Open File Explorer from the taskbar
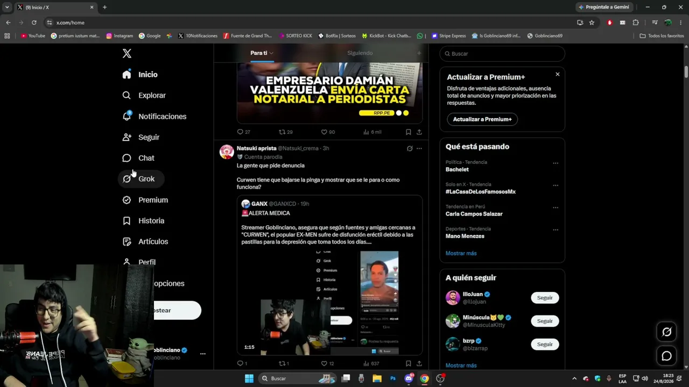The image size is (689, 387). pos(377,378)
